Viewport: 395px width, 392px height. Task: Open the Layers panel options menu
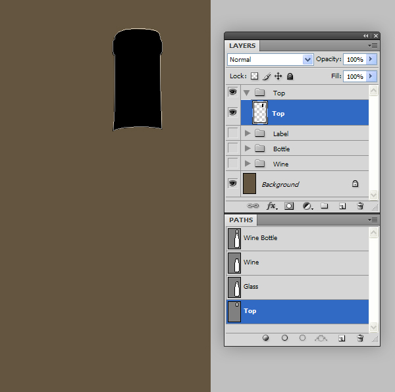click(x=373, y=46)
